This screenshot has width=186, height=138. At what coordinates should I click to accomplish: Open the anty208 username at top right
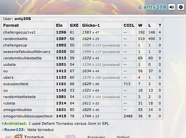155,7
